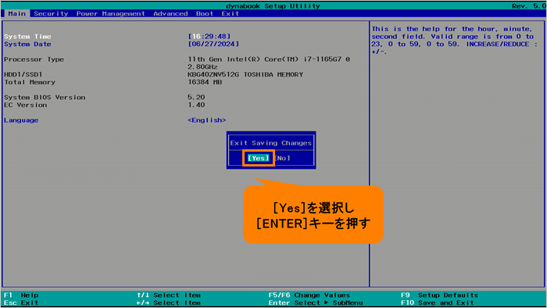Click the Esc Exit hint
The image size is (547, 308).
tap(21, 303)
